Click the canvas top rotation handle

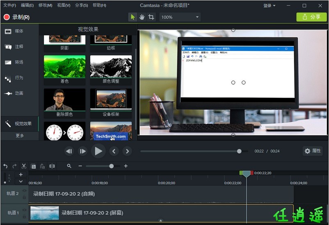point(233,30)
